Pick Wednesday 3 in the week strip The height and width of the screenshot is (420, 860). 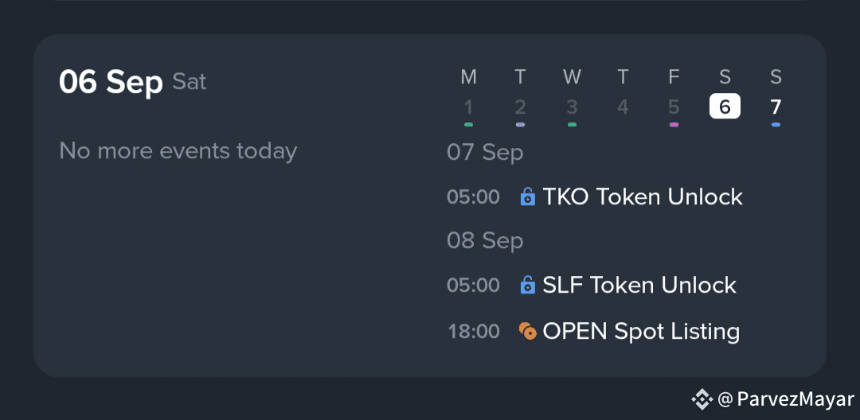coord(572,107)
